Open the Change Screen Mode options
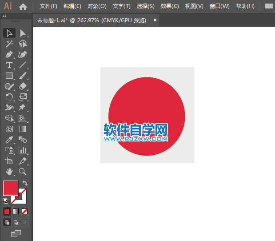 (16, 233)
